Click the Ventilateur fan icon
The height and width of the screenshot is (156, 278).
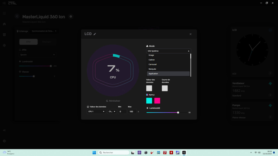point(270,83)
